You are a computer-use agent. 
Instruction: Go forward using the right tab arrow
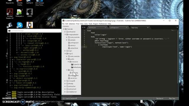(x=85, y=27)
